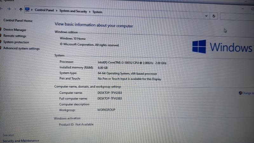Open Advanced system settings
The image size is (254, 143).
tap(22, 48)
